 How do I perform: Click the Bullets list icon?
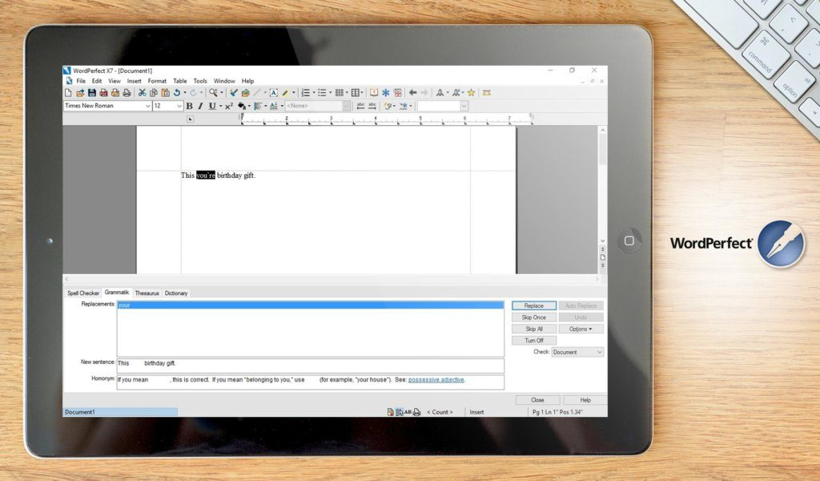[322, 93]
